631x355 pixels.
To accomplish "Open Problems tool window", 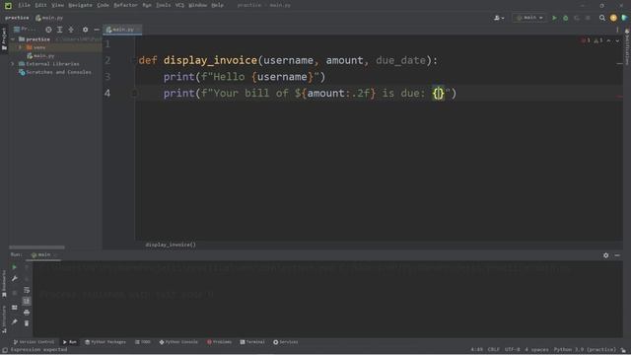I will (x=219, y=342).
